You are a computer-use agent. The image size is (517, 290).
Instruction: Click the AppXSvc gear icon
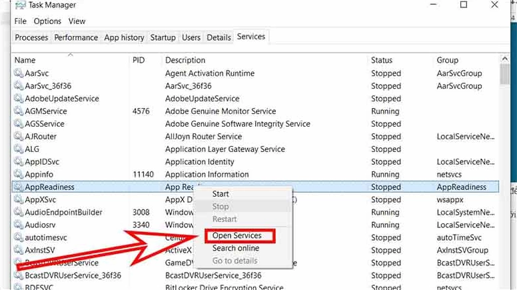pos(19,199)
